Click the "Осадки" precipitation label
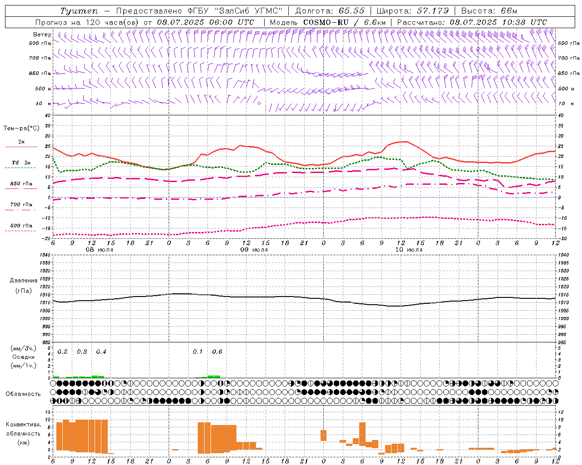Screen dimensions: 582x465 (x=24, y=357)
